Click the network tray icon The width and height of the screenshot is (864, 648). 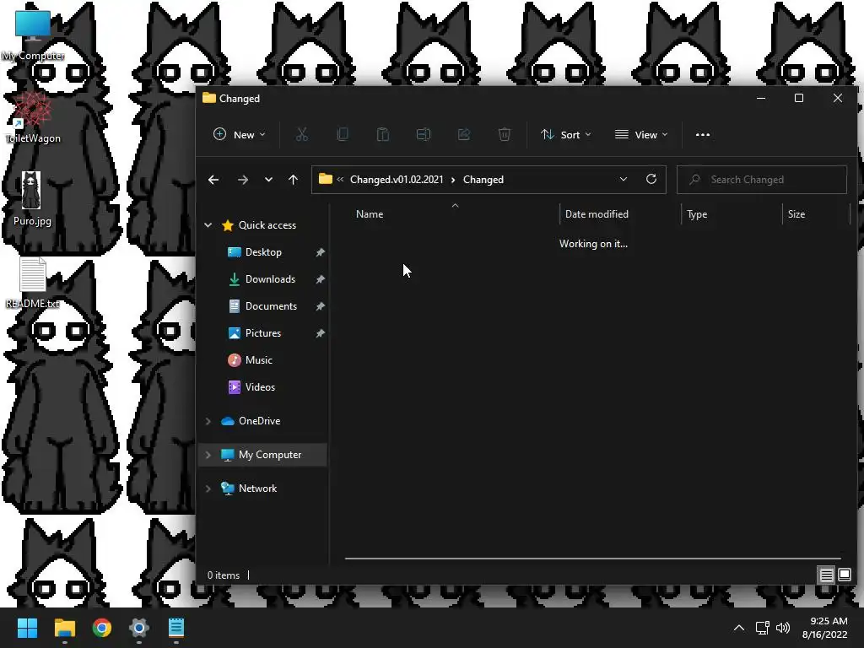point(762,628)
